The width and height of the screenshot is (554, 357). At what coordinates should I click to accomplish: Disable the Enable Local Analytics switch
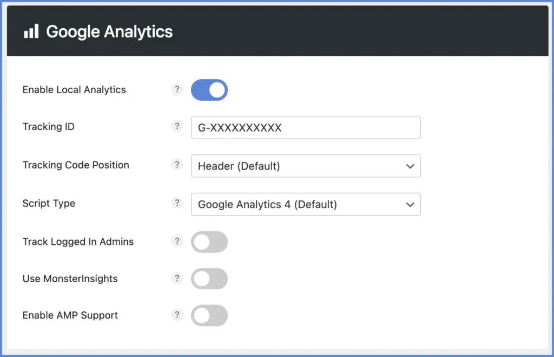209,90
